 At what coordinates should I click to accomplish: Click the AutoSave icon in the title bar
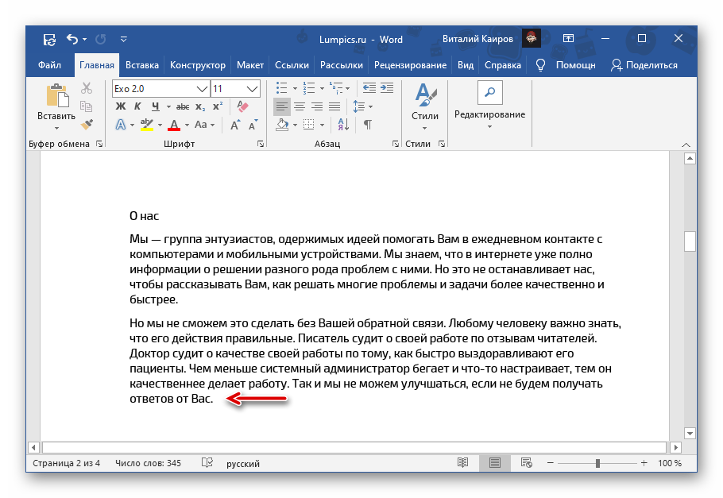[x=49, y=40]
